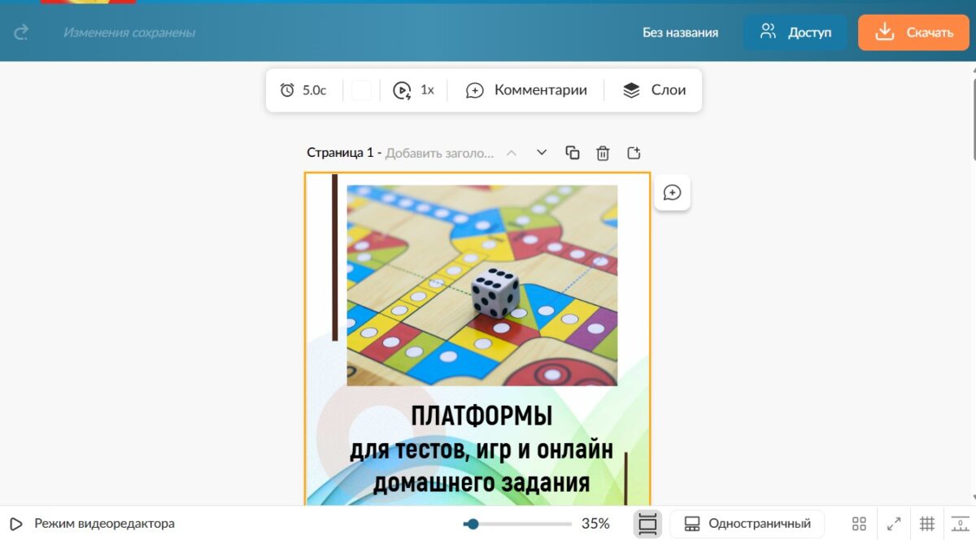Click the Без названия design title
This screenshot has height=540, width=976.
[x=681, y=33]
